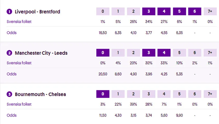Deselect 0 goals for Bournemouth - Chelsea
This screenshot has width=219, height=124.
point(103,94)
